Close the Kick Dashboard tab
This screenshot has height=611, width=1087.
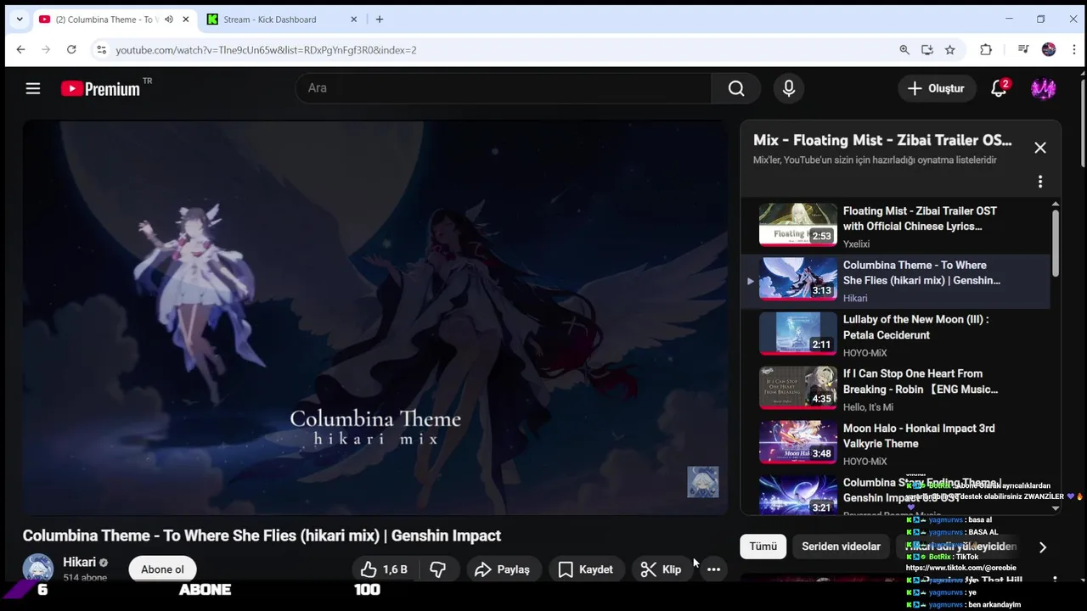point(354,20)
